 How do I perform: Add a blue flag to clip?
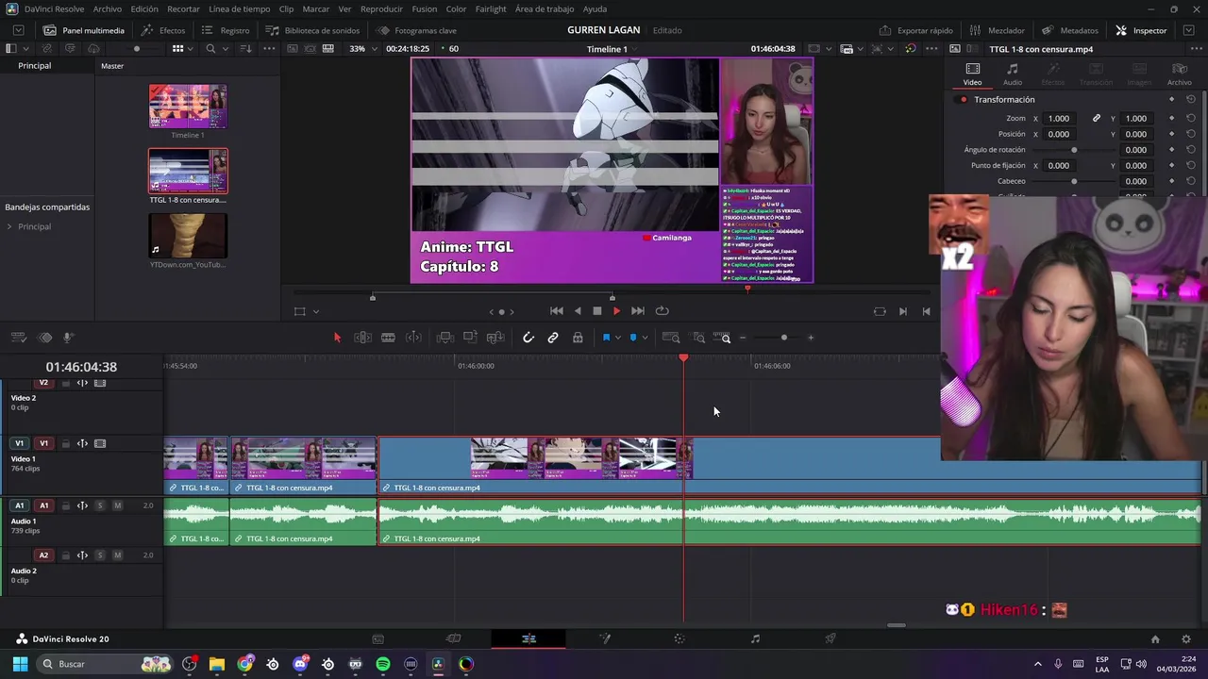click(x=606, y=338)
